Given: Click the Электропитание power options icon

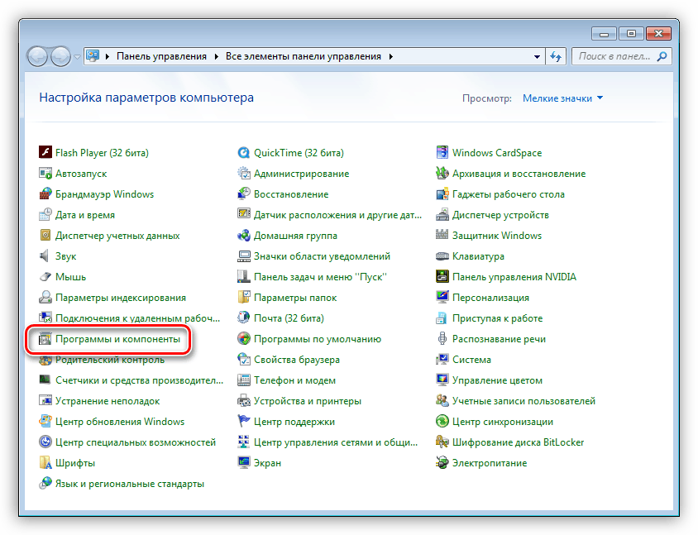Looking at the screenshot, I should (442, 463).
